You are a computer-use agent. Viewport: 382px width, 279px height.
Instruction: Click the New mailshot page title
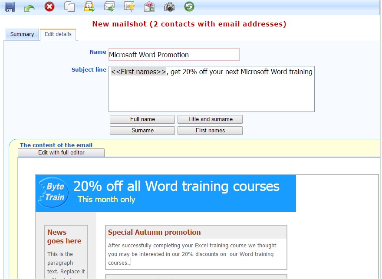[x=189, y=24]
